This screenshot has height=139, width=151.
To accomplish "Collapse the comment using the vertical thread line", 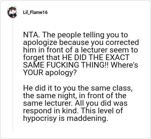I will 12,76.
